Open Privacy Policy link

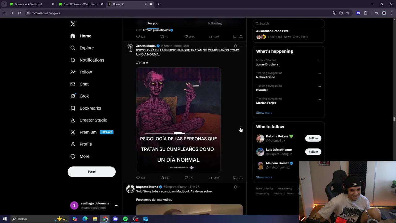tap(285, 189)
